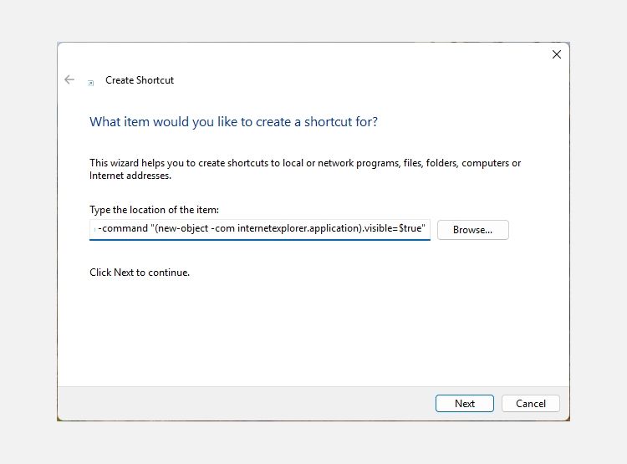Screen dimensions: 627x464
Task: Click the 'Create Shortcut' title text
Action: pyautogui.click(x=140, y=80)
